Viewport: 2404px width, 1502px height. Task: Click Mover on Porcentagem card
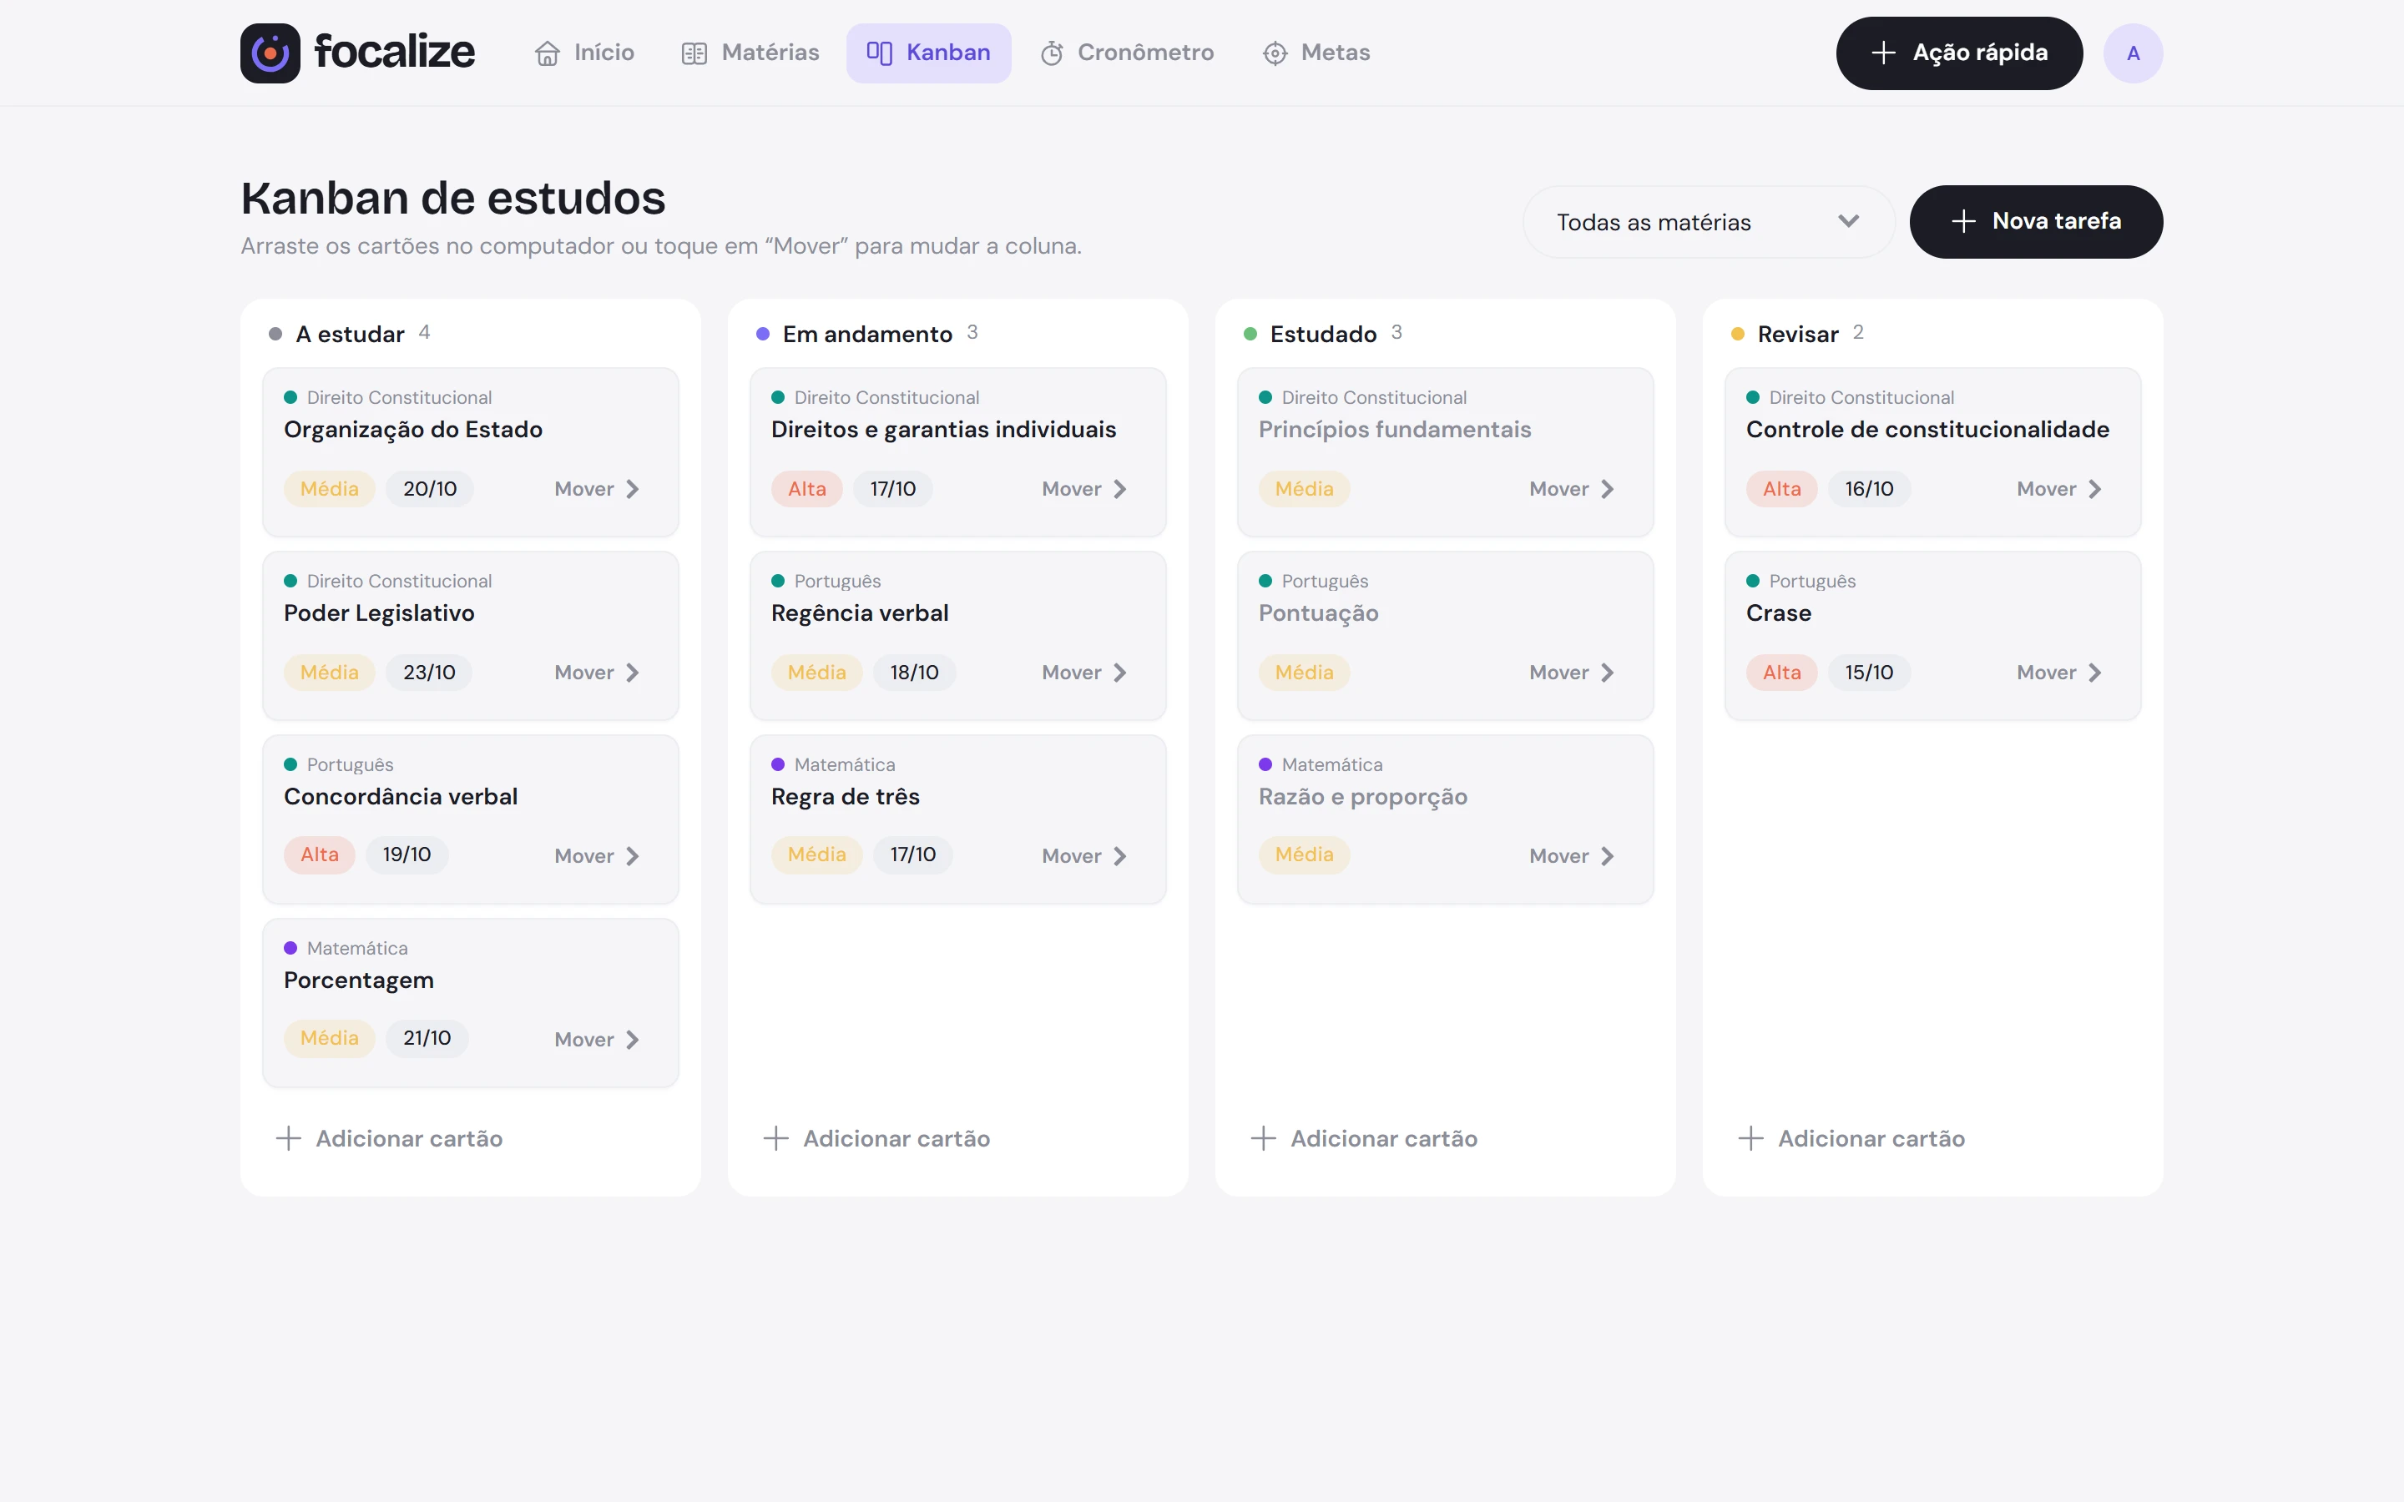597,1039
